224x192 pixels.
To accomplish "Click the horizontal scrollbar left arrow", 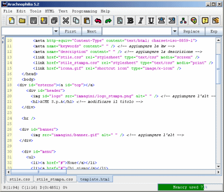I will pyautogui.click(x=8, y=172).
